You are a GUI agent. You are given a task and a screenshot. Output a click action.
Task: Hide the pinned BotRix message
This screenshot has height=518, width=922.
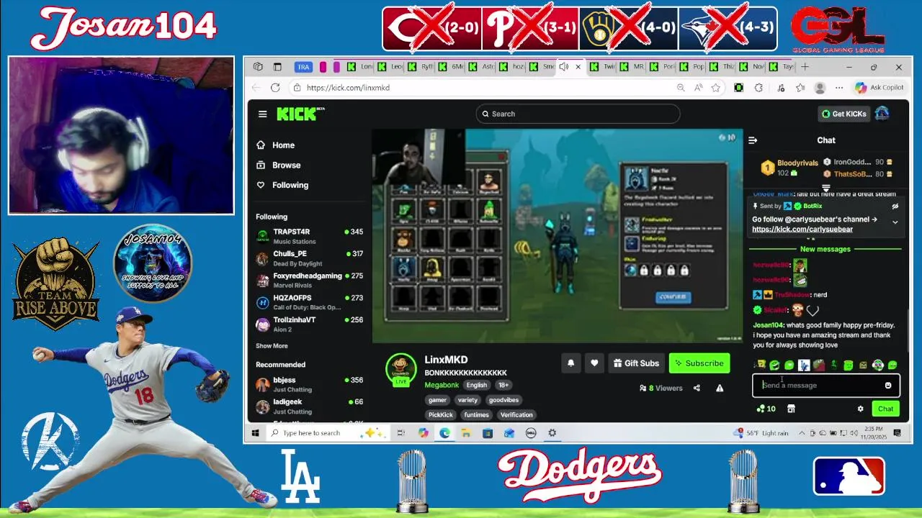click(x=895, y=206)
